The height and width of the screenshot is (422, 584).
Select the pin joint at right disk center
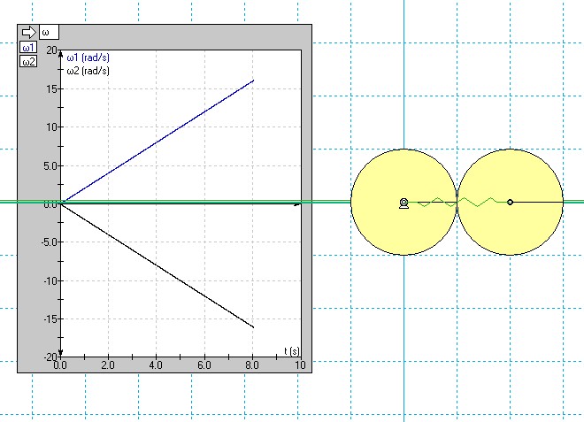[x=510, y=203]
